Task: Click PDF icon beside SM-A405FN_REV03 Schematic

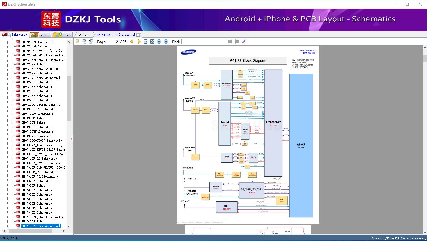Action: pos(18,217)
